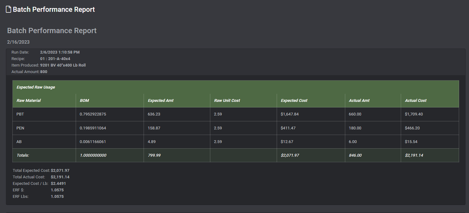469x213 pixels.
Task: Click the Total Actual Cost summary value
Action: (x=60, y=177)
